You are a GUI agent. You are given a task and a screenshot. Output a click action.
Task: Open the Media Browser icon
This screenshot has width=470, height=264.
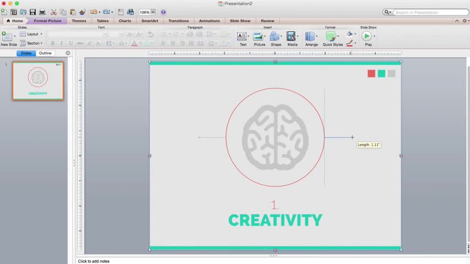click(130, 12)
